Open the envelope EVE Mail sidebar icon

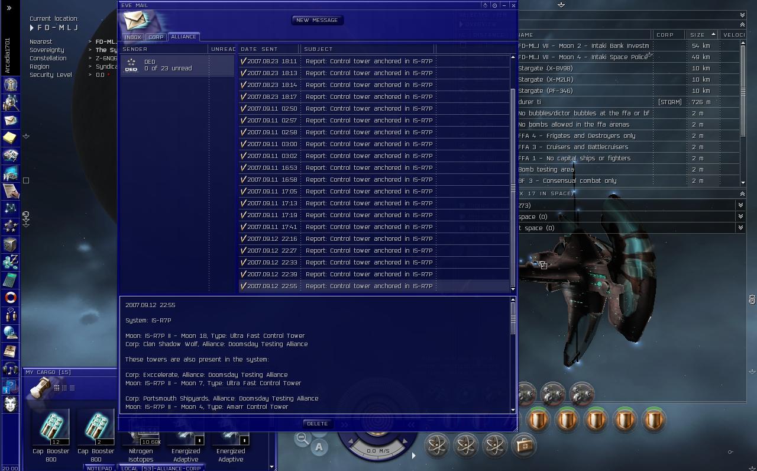(x=10, y=120)
